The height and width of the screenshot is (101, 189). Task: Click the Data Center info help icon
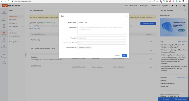click(75, 47)
